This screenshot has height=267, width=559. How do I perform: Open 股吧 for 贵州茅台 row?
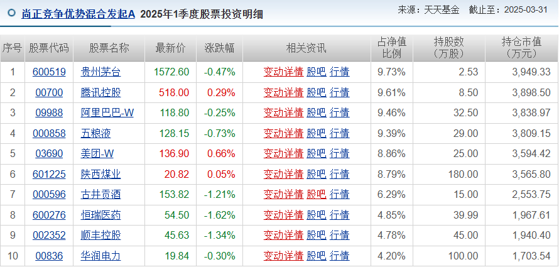(317, 72)
